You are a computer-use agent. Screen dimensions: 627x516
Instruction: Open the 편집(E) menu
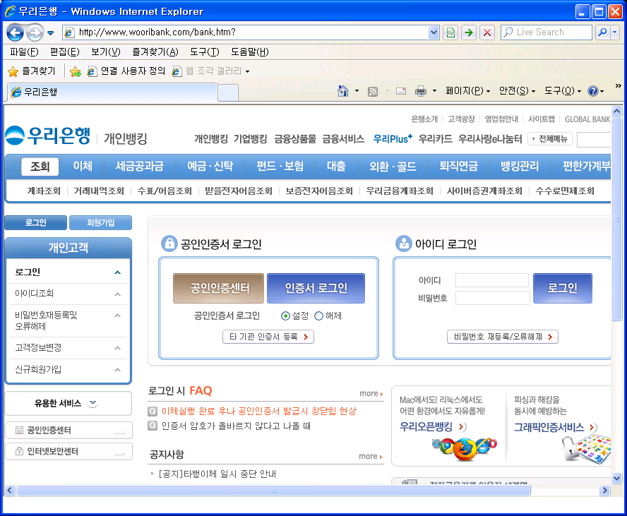pos(65,52)
